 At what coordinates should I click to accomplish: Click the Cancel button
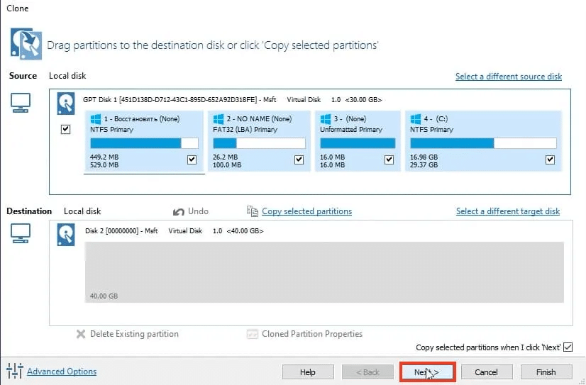pos(487,372)
